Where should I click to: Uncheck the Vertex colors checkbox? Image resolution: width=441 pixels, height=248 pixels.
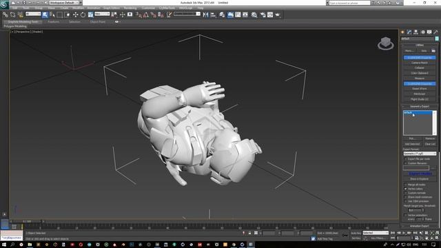406,189
